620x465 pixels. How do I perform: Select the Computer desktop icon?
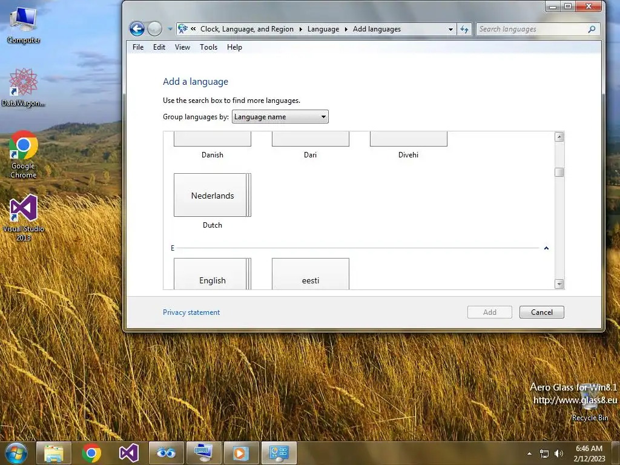click(24, 25)
